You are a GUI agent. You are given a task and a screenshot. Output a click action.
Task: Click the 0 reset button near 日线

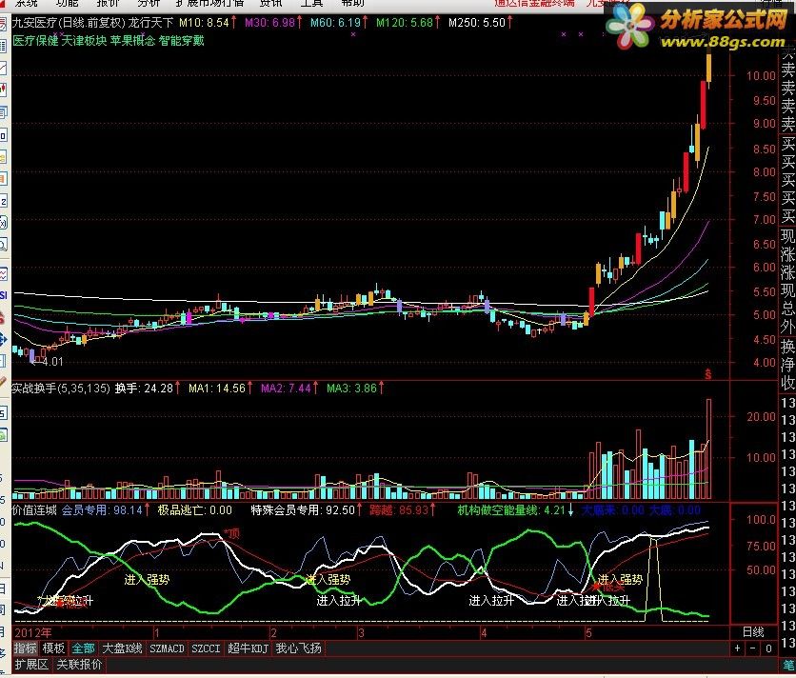[768, 648]
